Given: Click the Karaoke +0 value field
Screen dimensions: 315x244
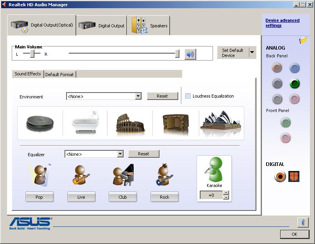Looking at the screenshot, I should [x=211, y=195].
